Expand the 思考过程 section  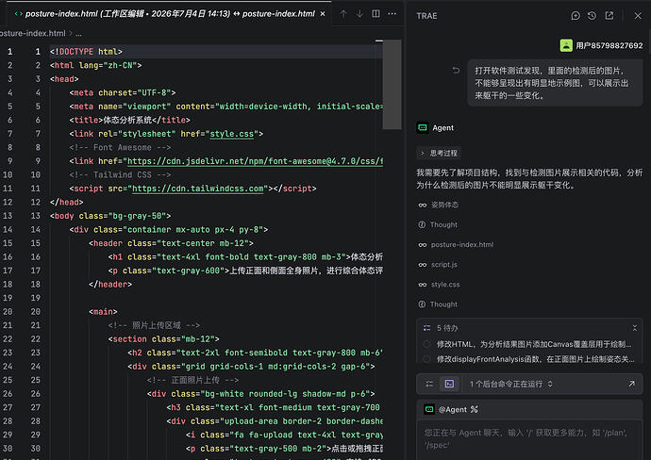[x=440, y=153]
